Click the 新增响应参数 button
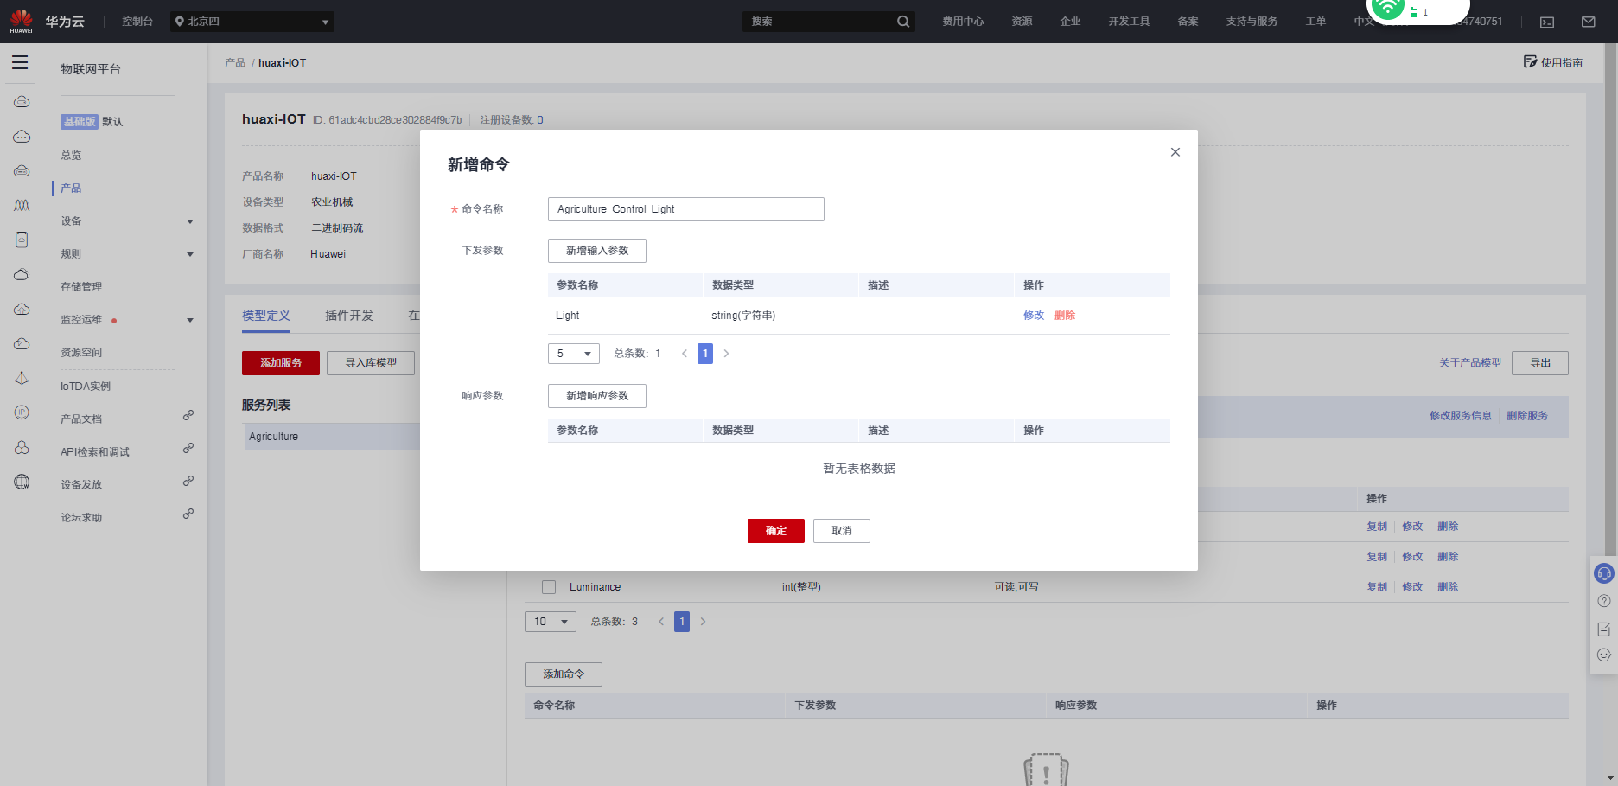This screenshot has width=1618, height=786. pos(597,396)
